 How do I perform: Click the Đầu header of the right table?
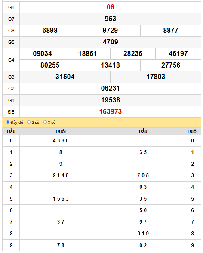tap(143, 131)
